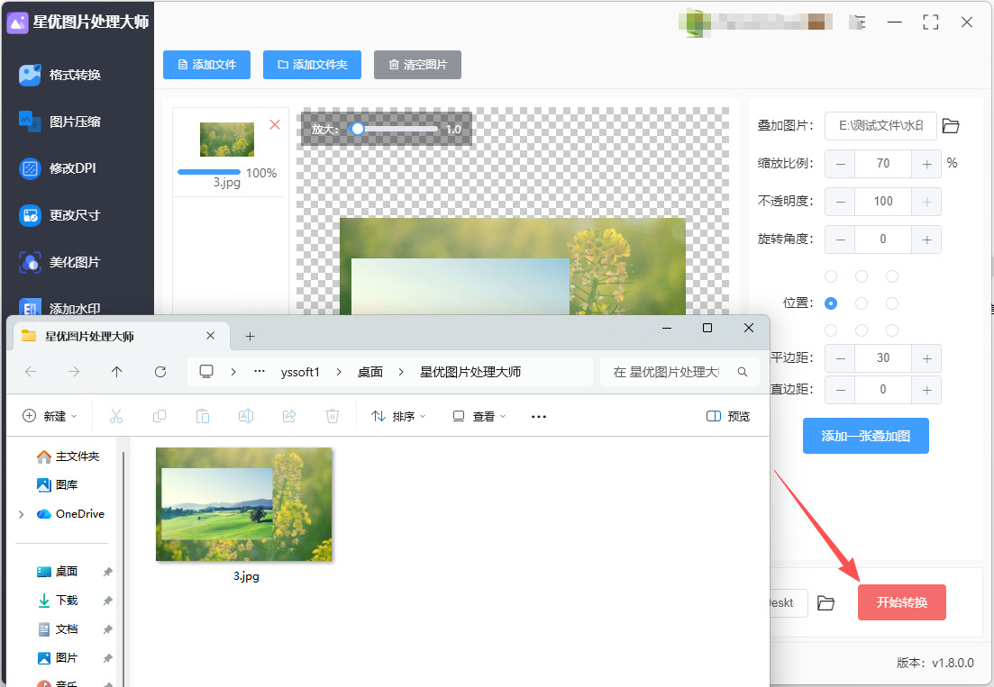Screen dimensions: 994x687
Task: Click the Cut scissors icon in Explorer
Action: 116,416
